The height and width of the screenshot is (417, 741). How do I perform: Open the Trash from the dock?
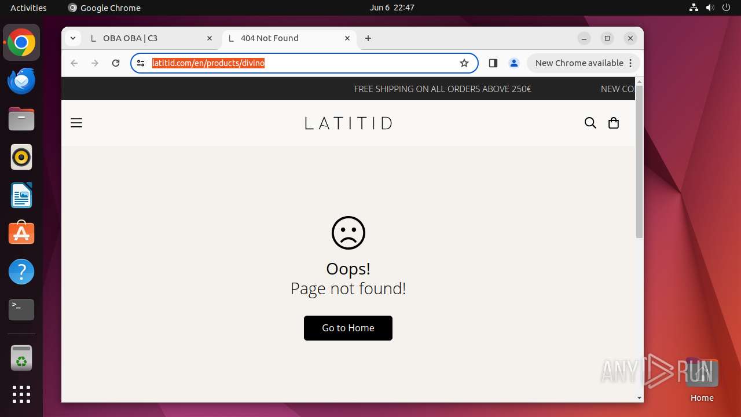(21, 359)
